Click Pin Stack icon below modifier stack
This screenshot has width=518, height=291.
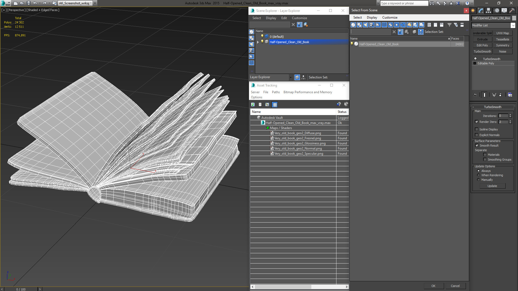point(475,95)
